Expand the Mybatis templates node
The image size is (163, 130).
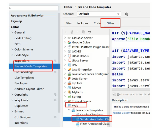pos(65,92)
